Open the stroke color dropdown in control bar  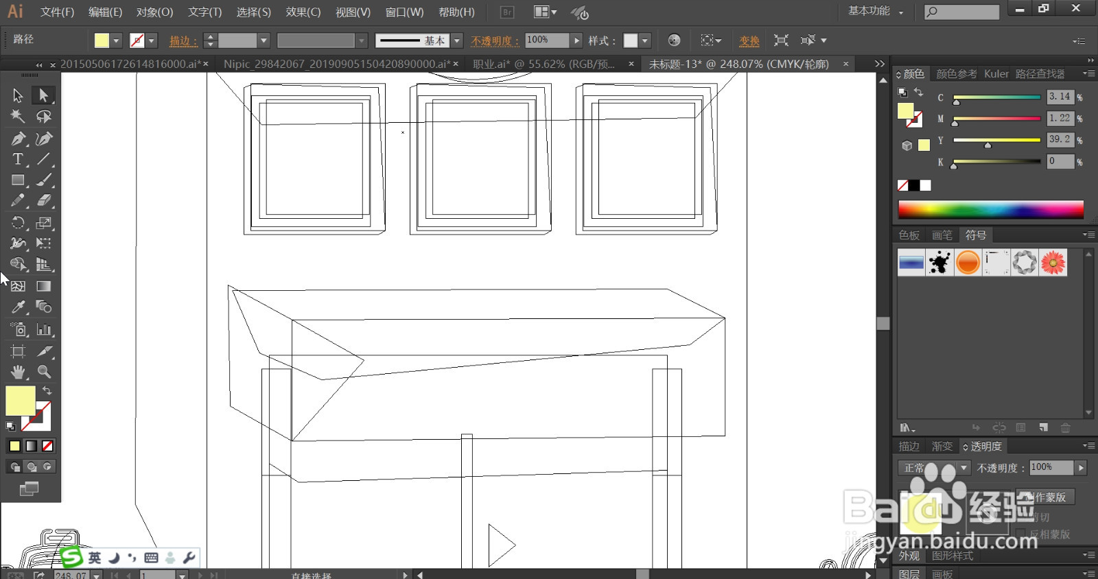pyautogui.click(x=152, y=40)
